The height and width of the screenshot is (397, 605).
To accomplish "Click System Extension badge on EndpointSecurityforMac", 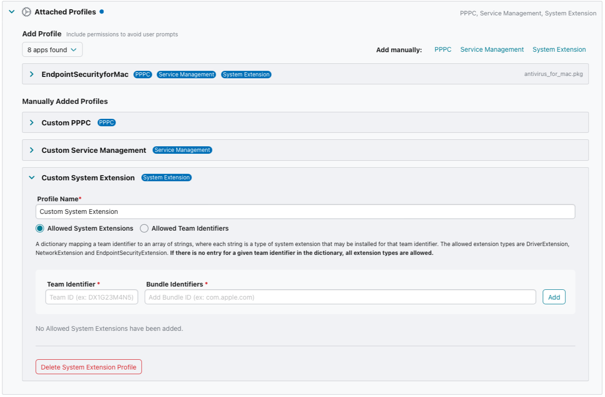I will 246,75.
